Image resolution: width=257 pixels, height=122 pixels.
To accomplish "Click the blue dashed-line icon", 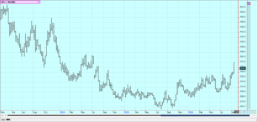I will pyautogui.click(x=248, y=112).
